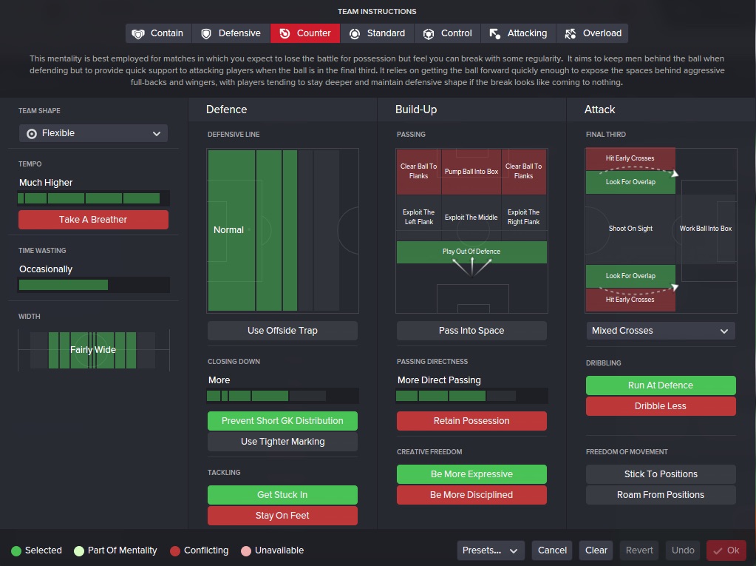Expand the Mixed Crosses dropdown
The height and width of the screenshot is (566, 756).
660,331
